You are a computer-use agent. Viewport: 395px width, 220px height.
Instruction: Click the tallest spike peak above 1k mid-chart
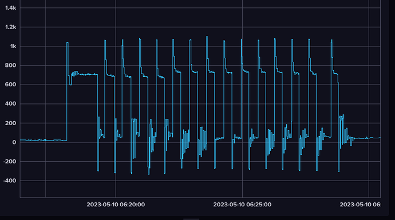coord(207,37)
